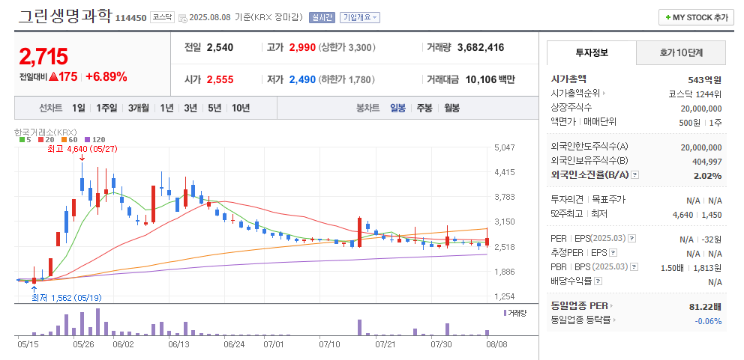The width and height of the screenshot is (744, 360).
Task: Click the current price 2,715
Action: pyautogui.click(x=43, y=57)
